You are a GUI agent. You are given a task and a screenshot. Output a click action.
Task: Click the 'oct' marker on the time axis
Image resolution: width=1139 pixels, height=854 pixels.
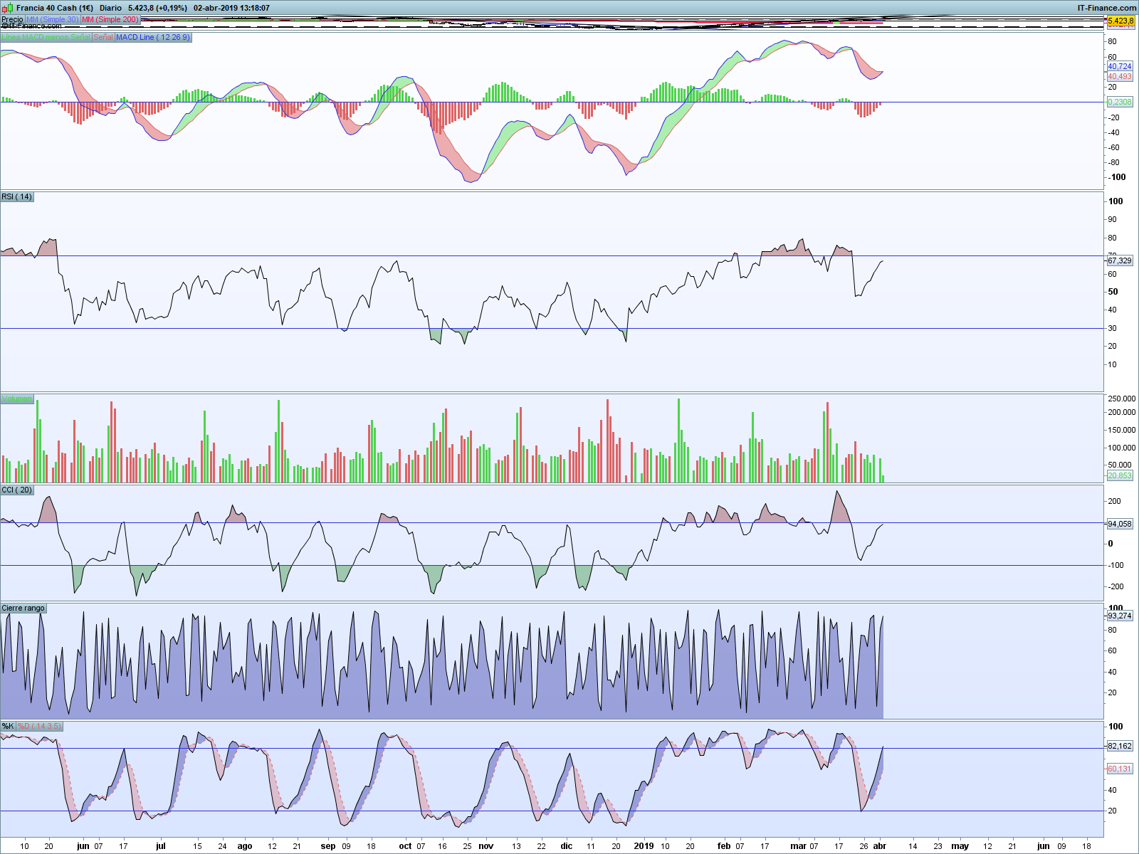(x=405, y=846)
